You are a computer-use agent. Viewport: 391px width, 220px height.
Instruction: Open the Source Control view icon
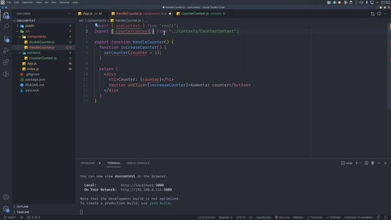6,38
